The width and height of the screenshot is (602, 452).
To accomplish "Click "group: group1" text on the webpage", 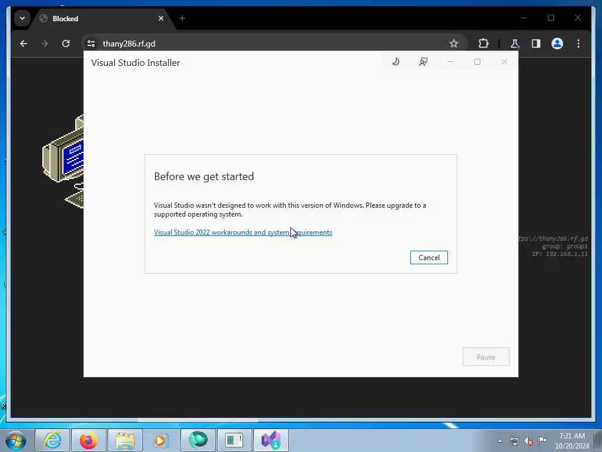I will [565, 247].
